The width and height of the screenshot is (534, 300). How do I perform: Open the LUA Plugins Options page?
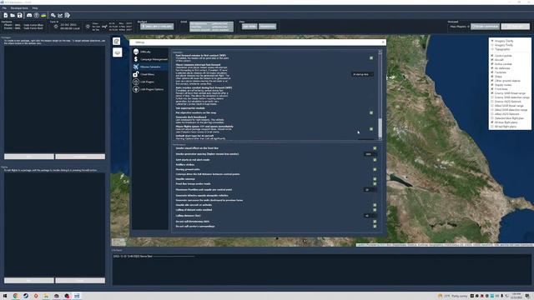coord(150,89)
